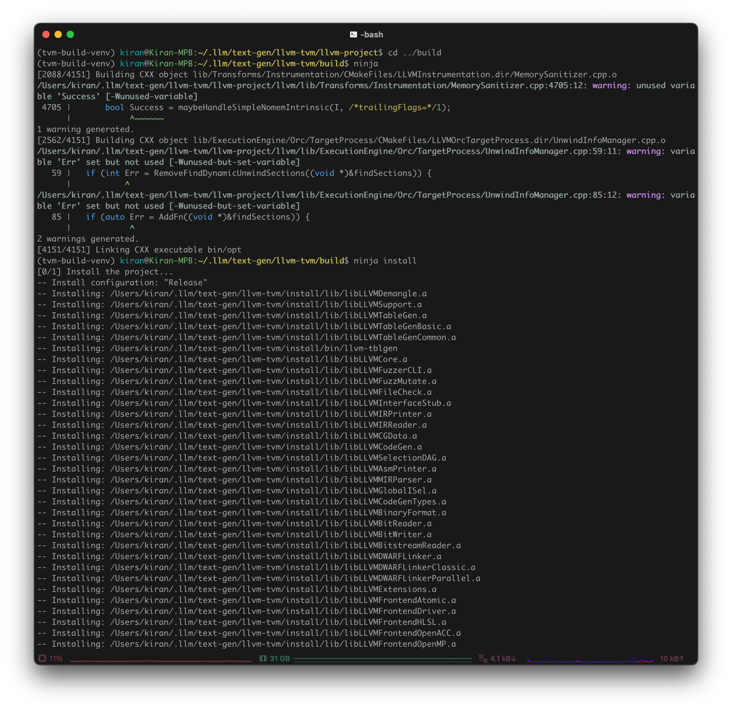Click 'Install configuration: "Release"' line
Image resolution: width=732 pixels, height=710 pixels.
pyautogui.click(x=122, y=283)
